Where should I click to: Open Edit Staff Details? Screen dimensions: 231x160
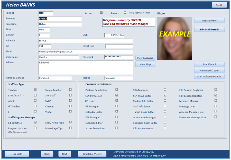[209, 30]
